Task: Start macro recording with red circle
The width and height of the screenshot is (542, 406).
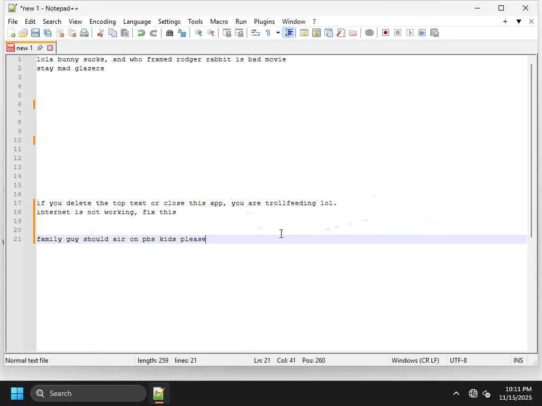Action: tap(385, 33)
